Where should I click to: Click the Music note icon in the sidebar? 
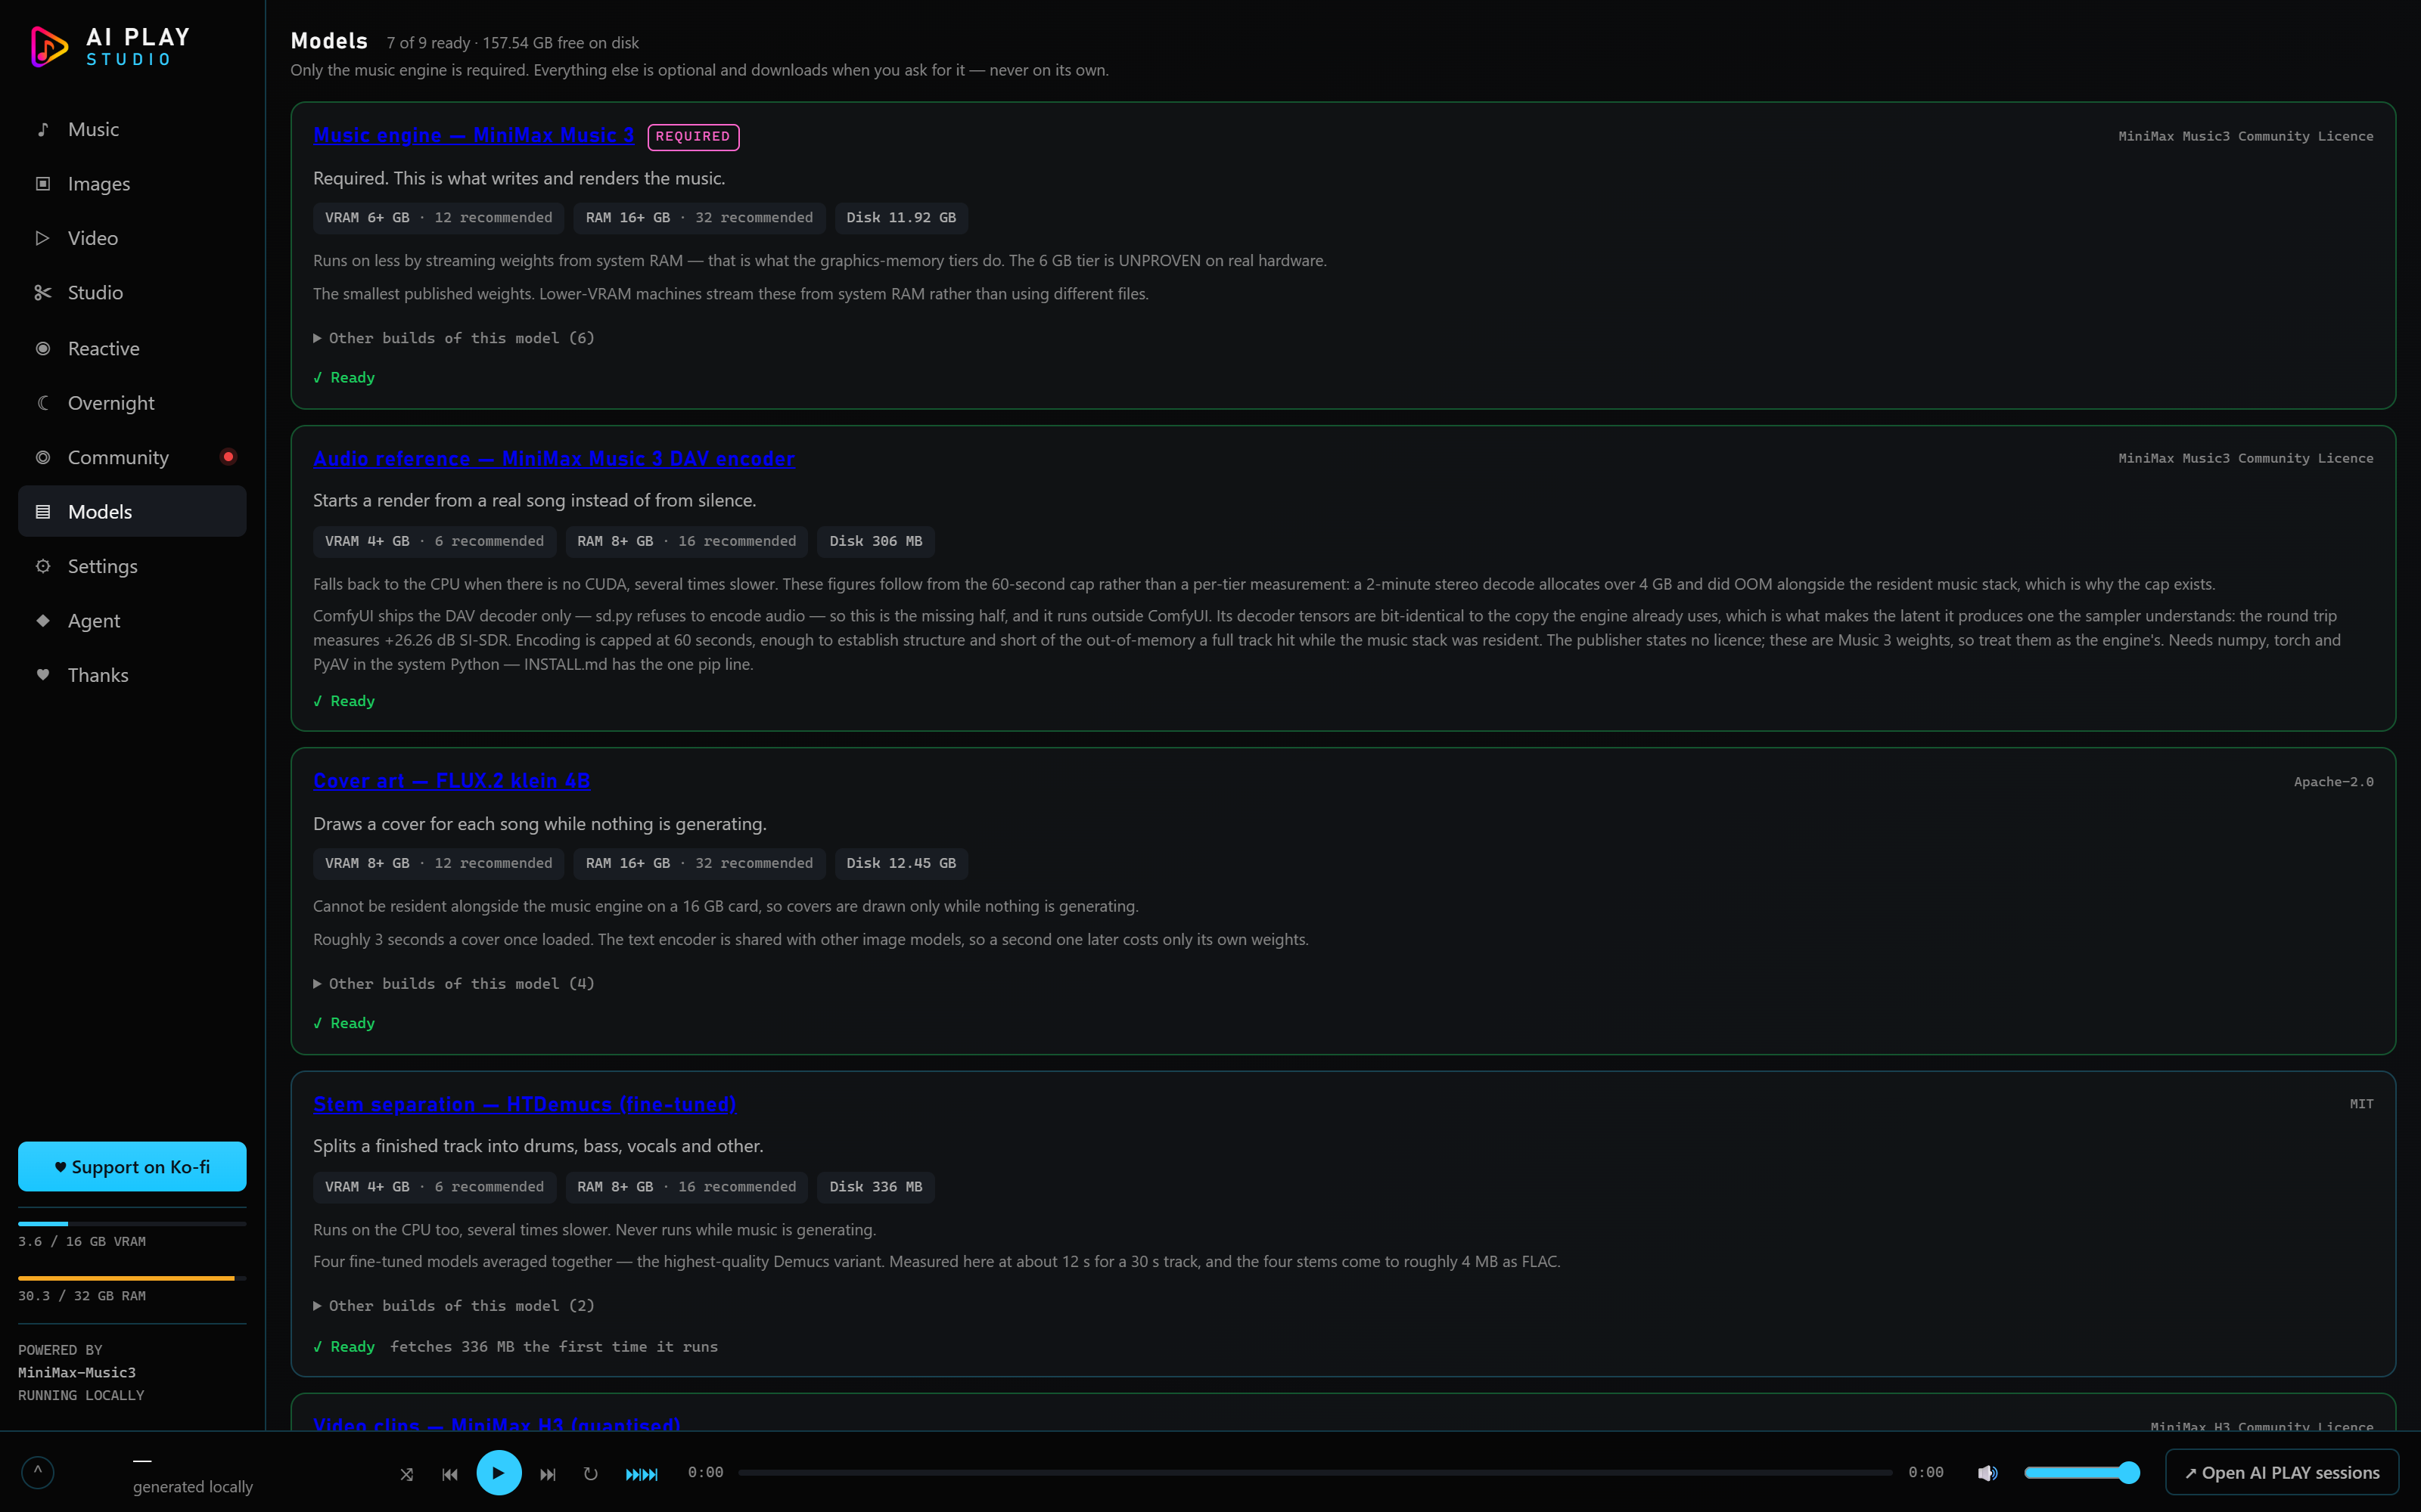pos(43,129)
